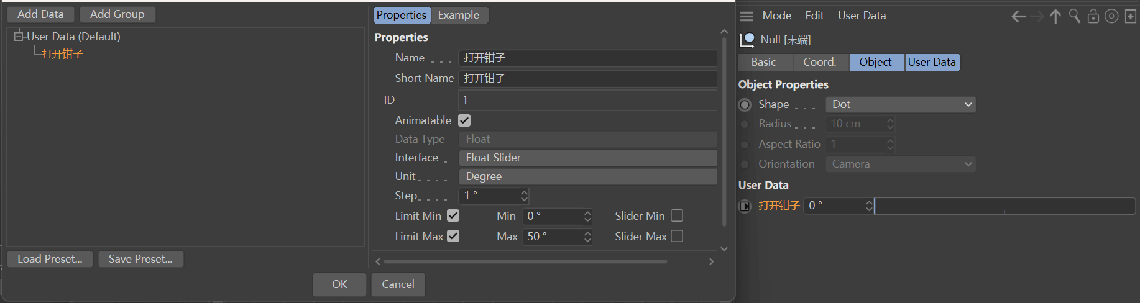
Task: Uncheck the Limit Min checkbox
Action: [453, 215]
